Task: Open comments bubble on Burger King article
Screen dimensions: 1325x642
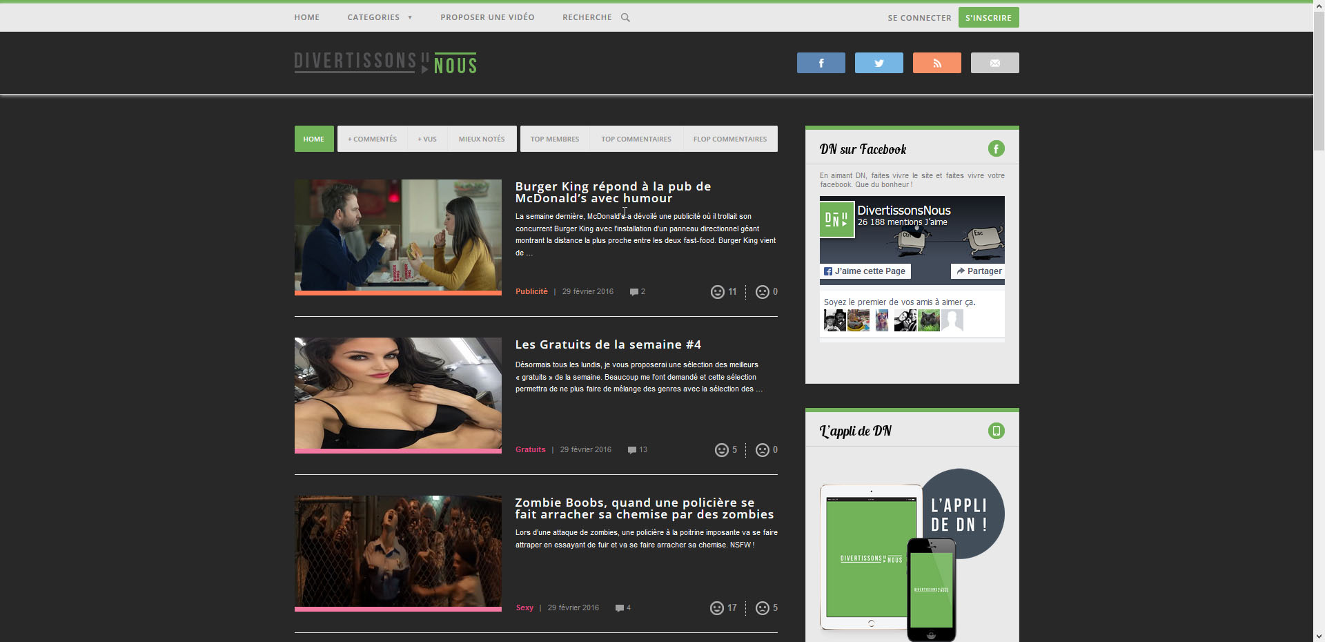Action: (634, 292)
